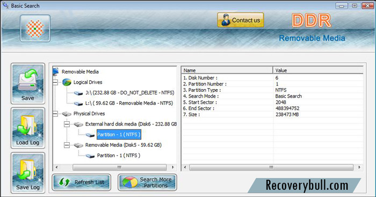This screenshot has width=376, height=197.
Task: Click the drive tree horizontal scrollbar thumb
Action: (119, 167)
